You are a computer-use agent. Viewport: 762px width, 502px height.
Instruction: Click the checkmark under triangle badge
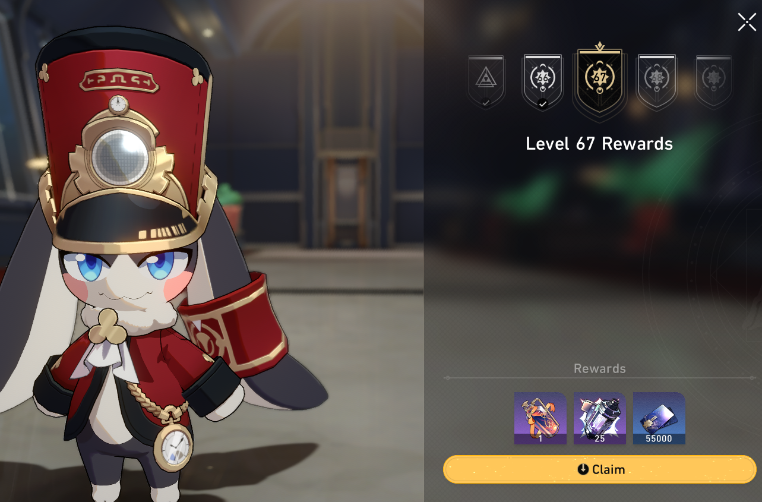[x=486, y=103]
